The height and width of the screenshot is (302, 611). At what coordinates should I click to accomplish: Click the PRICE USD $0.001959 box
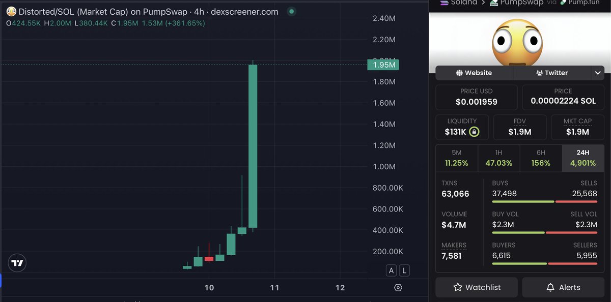(x=477, y=97)
